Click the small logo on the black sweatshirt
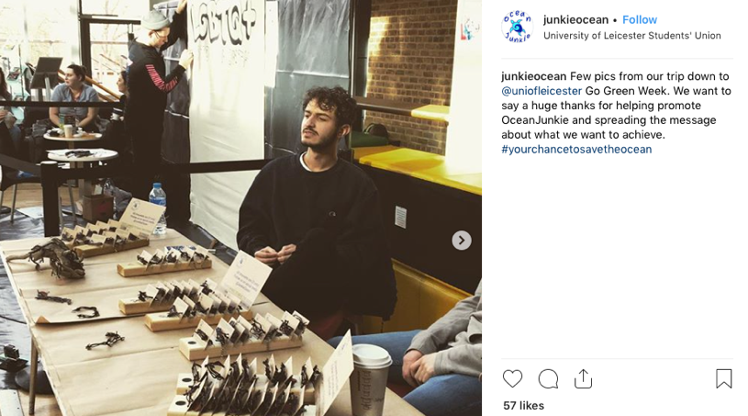Image resolution: width=748 pixels, height=416 pixels. (x=332, y=214)
